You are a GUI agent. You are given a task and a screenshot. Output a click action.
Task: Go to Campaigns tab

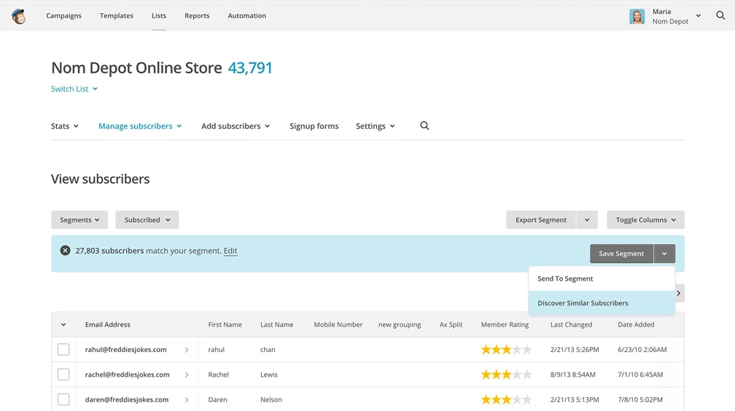tap(63, 15)
